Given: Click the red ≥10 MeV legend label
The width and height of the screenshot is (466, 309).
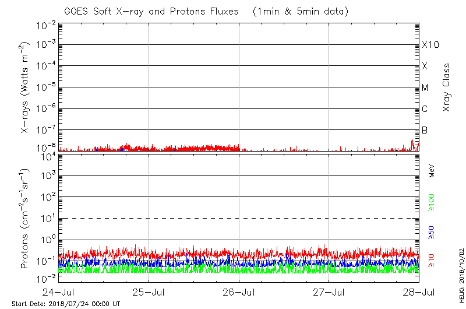Looking at the screenshot, I should point(432,261).
